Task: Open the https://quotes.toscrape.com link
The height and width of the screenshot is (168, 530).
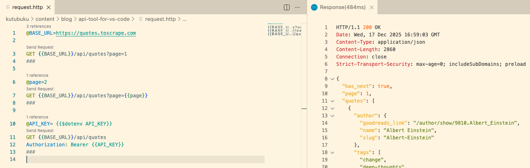Action: 96,33
